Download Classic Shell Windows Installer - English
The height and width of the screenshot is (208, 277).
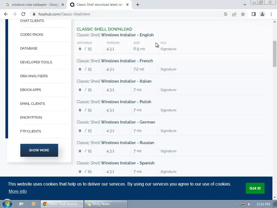click(115, 35)
